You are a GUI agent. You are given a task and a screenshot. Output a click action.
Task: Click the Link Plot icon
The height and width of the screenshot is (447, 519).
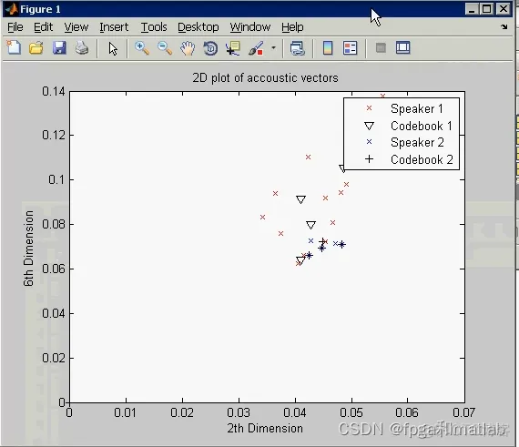click(x=297, y=48)
